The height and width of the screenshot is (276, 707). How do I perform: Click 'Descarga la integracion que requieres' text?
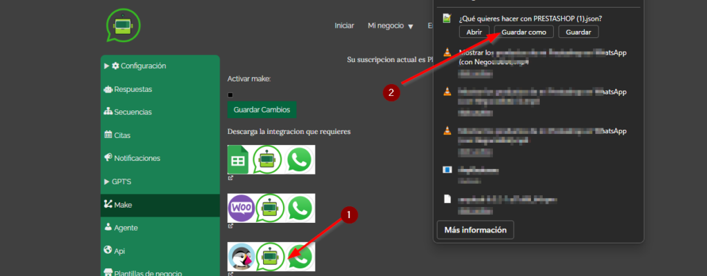[289, 132]
